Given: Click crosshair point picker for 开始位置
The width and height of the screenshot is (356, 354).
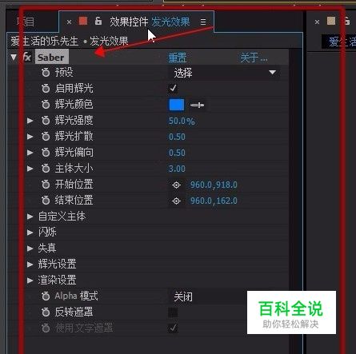Looking at the screenshot, I should point(176,185).
